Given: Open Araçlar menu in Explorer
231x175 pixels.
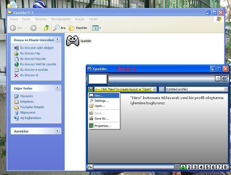Looking at the screenshot, I should (x=80, y=19).
